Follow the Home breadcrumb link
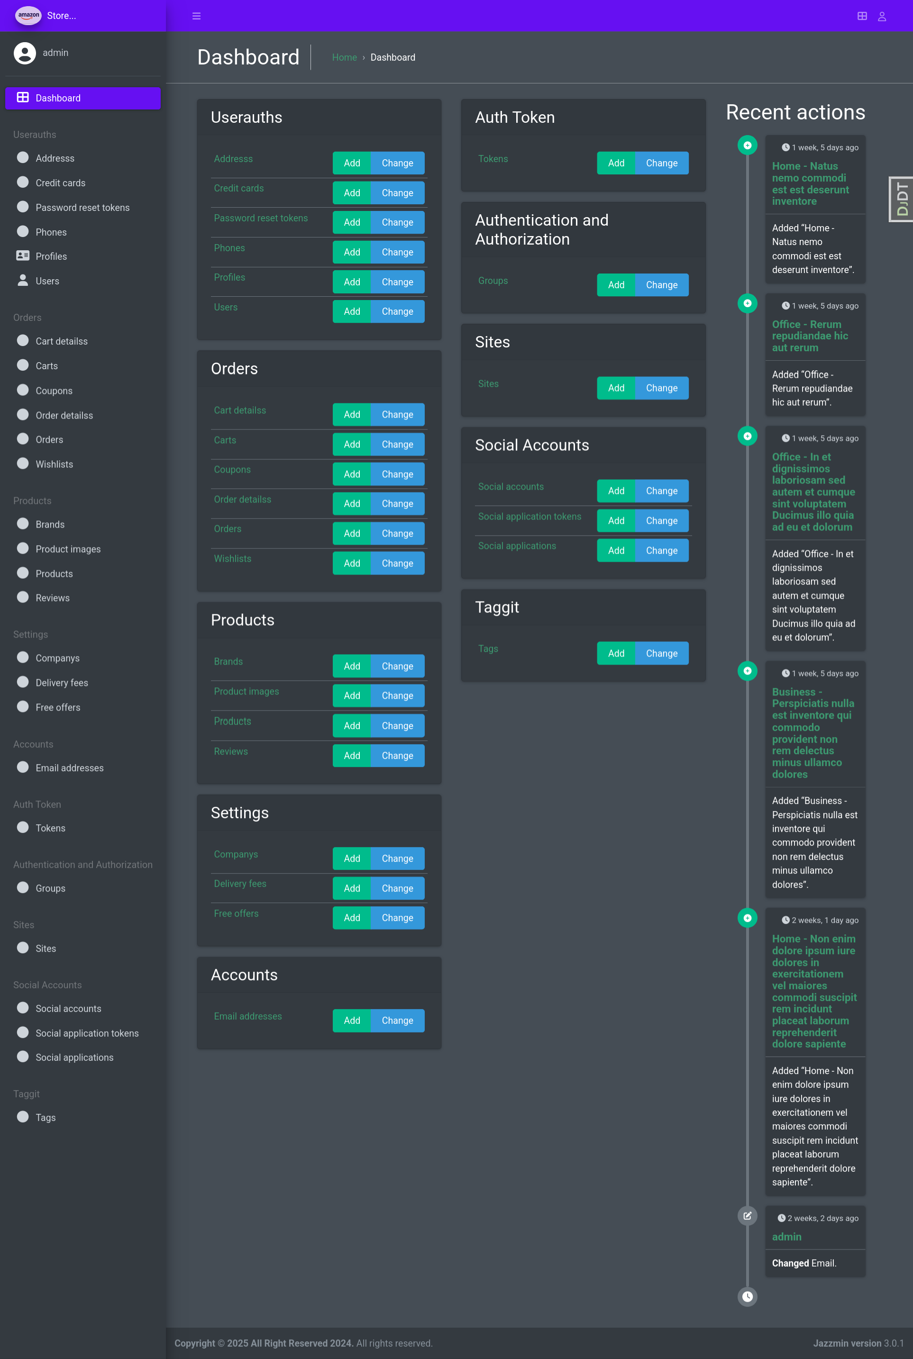This screenshot has width=913, height=1359. point(344,57)
